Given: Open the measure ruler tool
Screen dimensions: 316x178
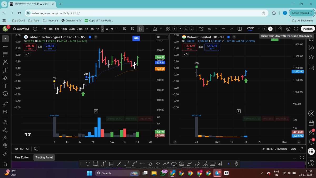Looking at the screenshot, I should coord(5,104).
